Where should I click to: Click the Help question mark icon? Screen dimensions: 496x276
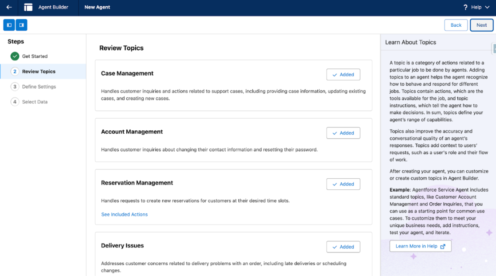[x=465, y=8]
